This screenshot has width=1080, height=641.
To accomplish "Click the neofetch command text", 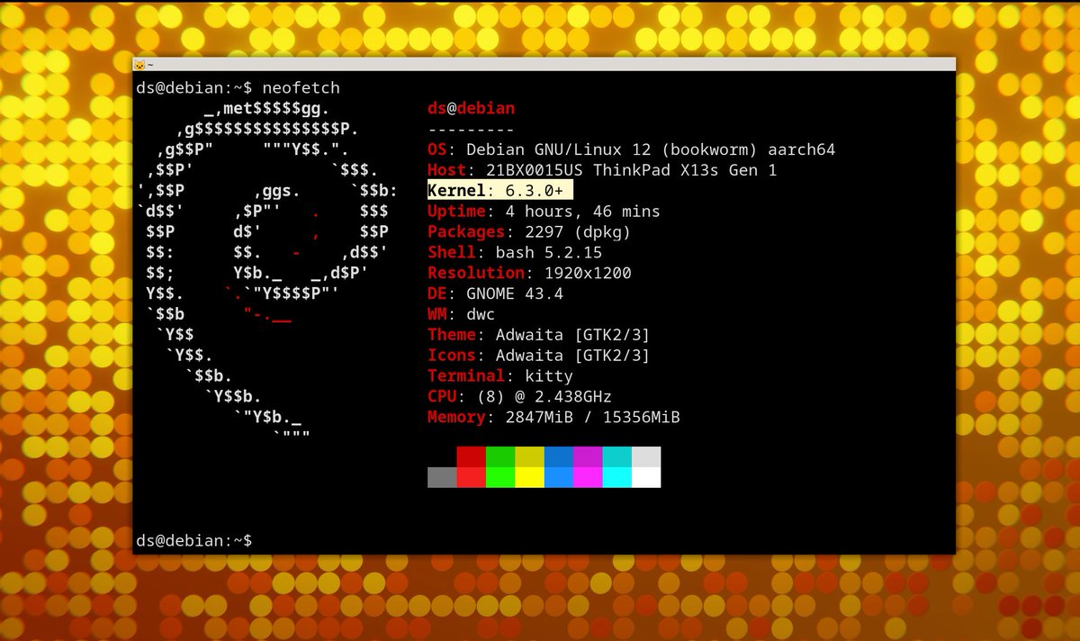I will coord(301,87).
